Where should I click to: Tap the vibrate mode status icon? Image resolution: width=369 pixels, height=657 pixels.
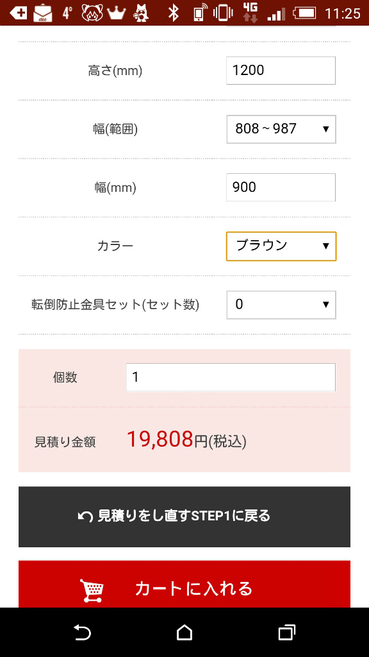point(223,13)
